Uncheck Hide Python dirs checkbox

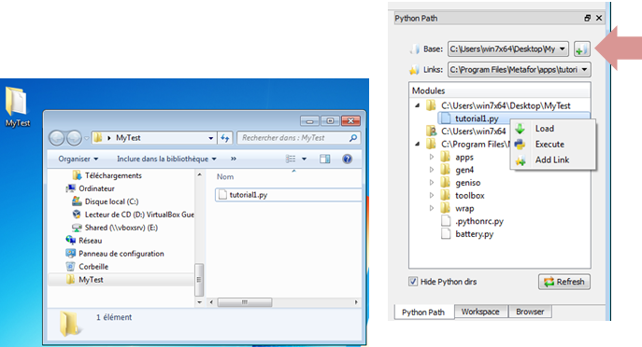413,282
